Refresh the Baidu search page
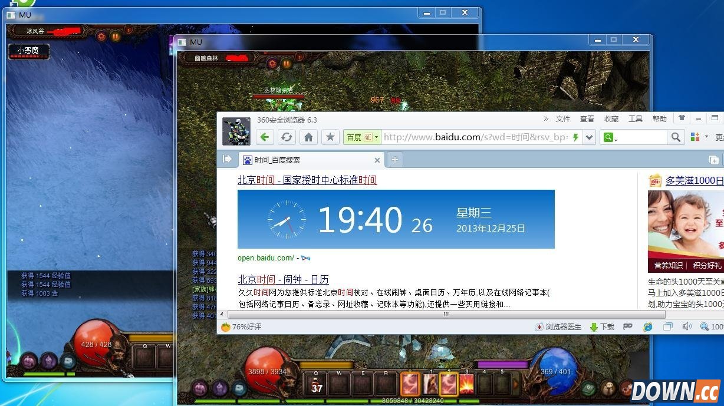Viewport: 724px width, 406px height. [287, 137]
